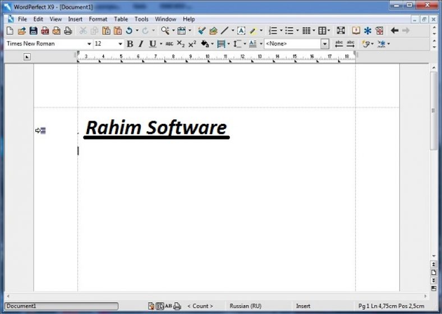This screenshot has height=314, width=442.
Task: Click the Pg 1 Ln 4,75cm position display
Action: pos(392,306)
